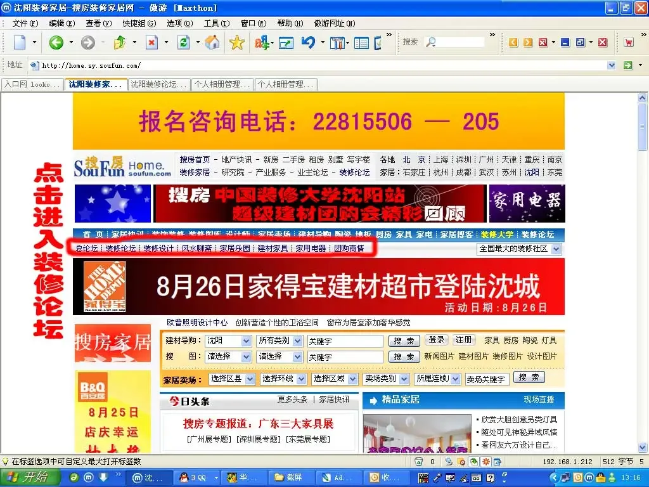This screenshot has width=649, height=487.
Task: Click the 风水聊斋 link
Action: [x=196, y=248]
